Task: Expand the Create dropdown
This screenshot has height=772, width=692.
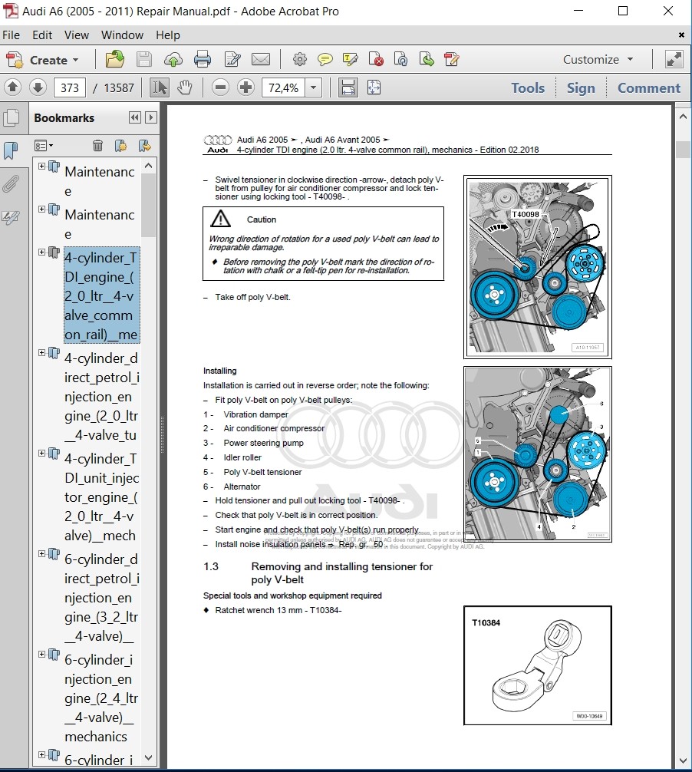Action: [75, 61]
